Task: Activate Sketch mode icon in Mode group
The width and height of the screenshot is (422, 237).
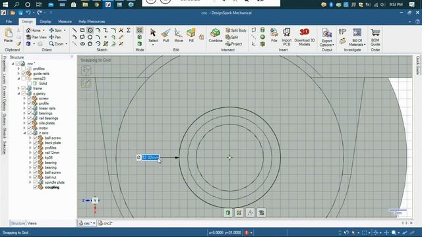Action: (139, 30)
